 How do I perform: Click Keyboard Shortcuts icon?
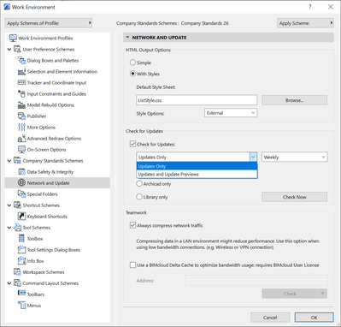click(21, 216)
